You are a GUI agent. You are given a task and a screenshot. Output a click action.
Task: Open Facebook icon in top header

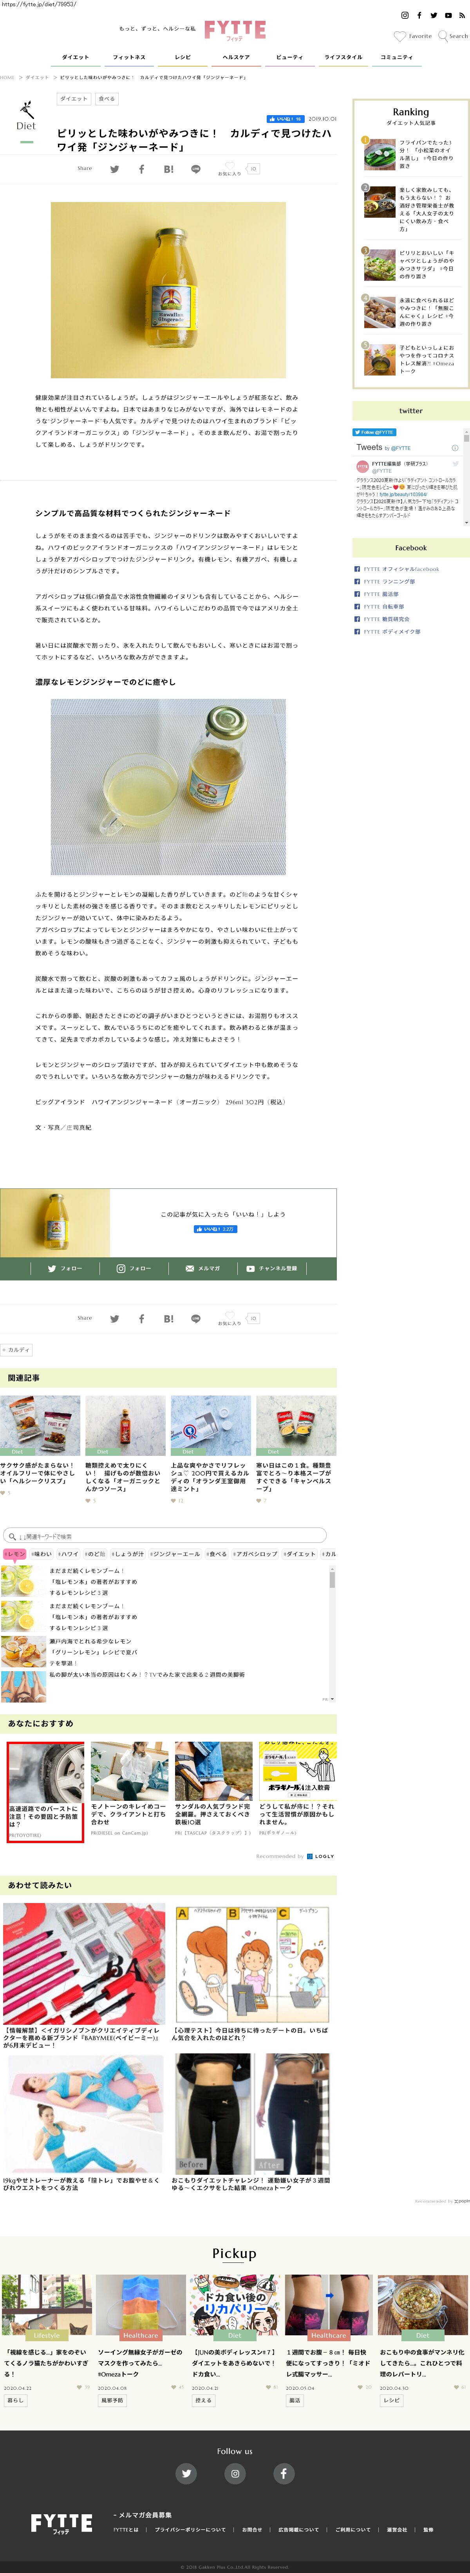pyautogui.click(x=419, y=15)
